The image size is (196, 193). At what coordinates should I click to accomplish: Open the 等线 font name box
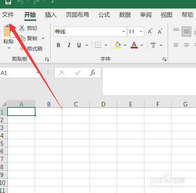click(x=90, y=32)
